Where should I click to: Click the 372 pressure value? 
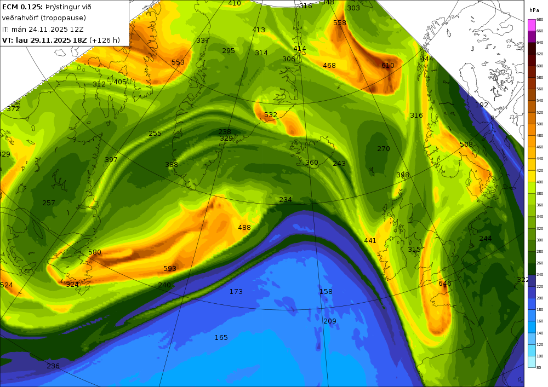(x=13, y=108)
